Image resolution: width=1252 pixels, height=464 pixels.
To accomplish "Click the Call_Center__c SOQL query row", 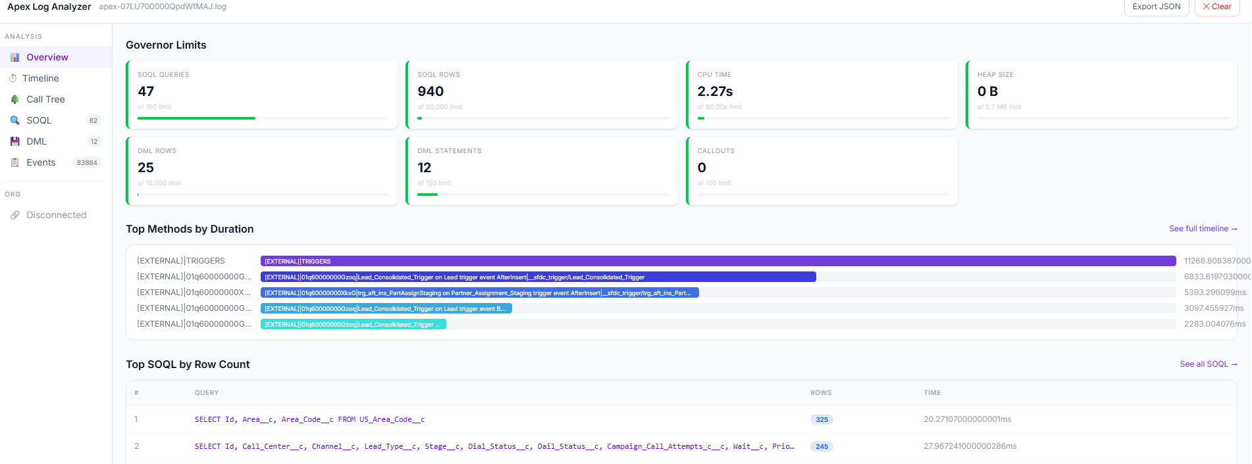I will click(x=681, y=446).
